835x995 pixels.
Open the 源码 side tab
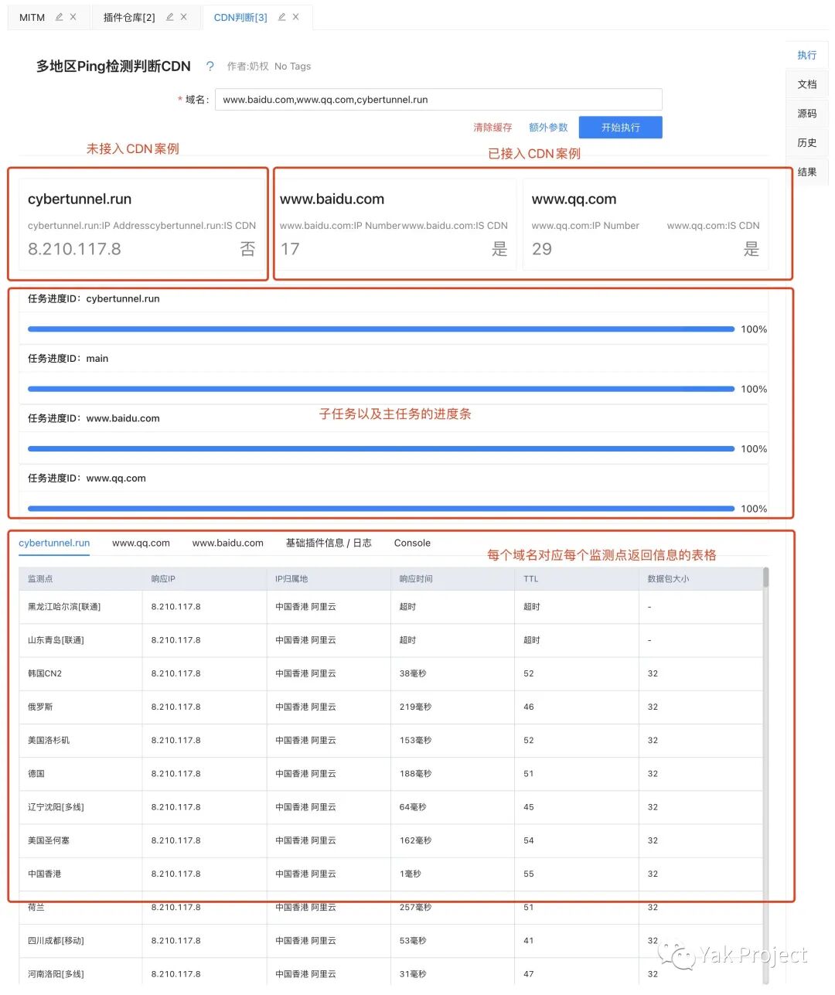(x=807, y=114)
